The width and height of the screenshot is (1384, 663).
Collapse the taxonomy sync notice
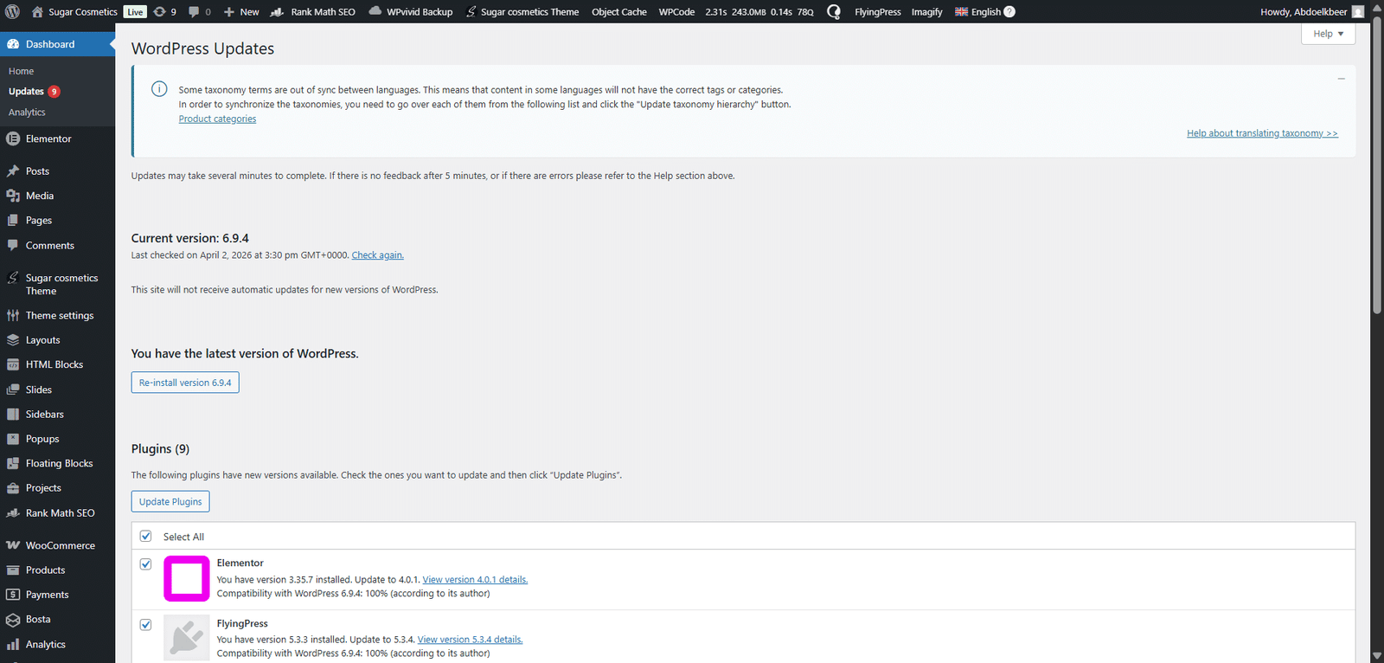point(1341,79)
